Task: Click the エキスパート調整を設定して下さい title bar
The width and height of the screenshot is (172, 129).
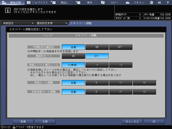Action: 86,29
